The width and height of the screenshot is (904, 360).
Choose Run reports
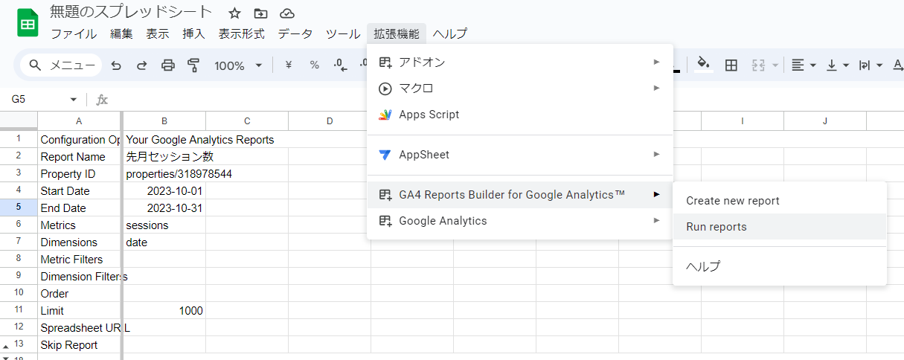[x=780, y=227]
